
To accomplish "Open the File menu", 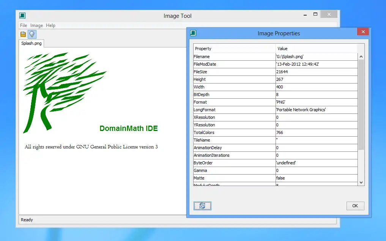I will 24,25.
